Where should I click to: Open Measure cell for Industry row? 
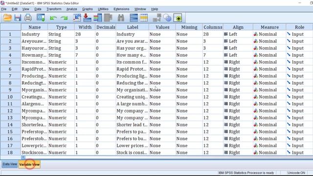[269, 34]
